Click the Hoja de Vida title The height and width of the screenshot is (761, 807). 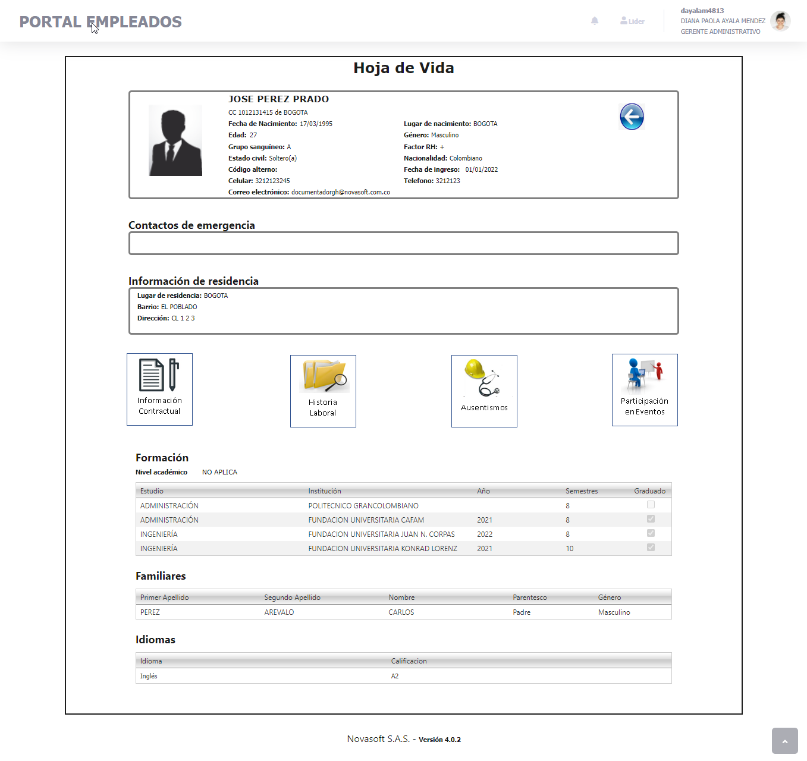pyautogui.click(x=404, y=68)
